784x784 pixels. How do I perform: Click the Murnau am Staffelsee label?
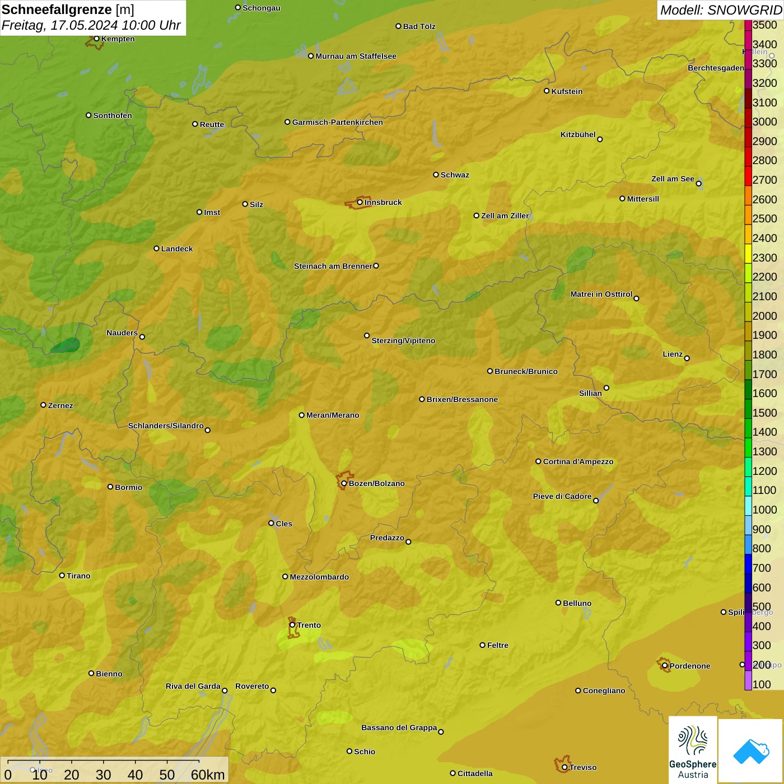[356, 56]
